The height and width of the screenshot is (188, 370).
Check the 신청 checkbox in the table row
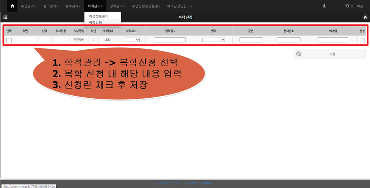click(362, 41)
